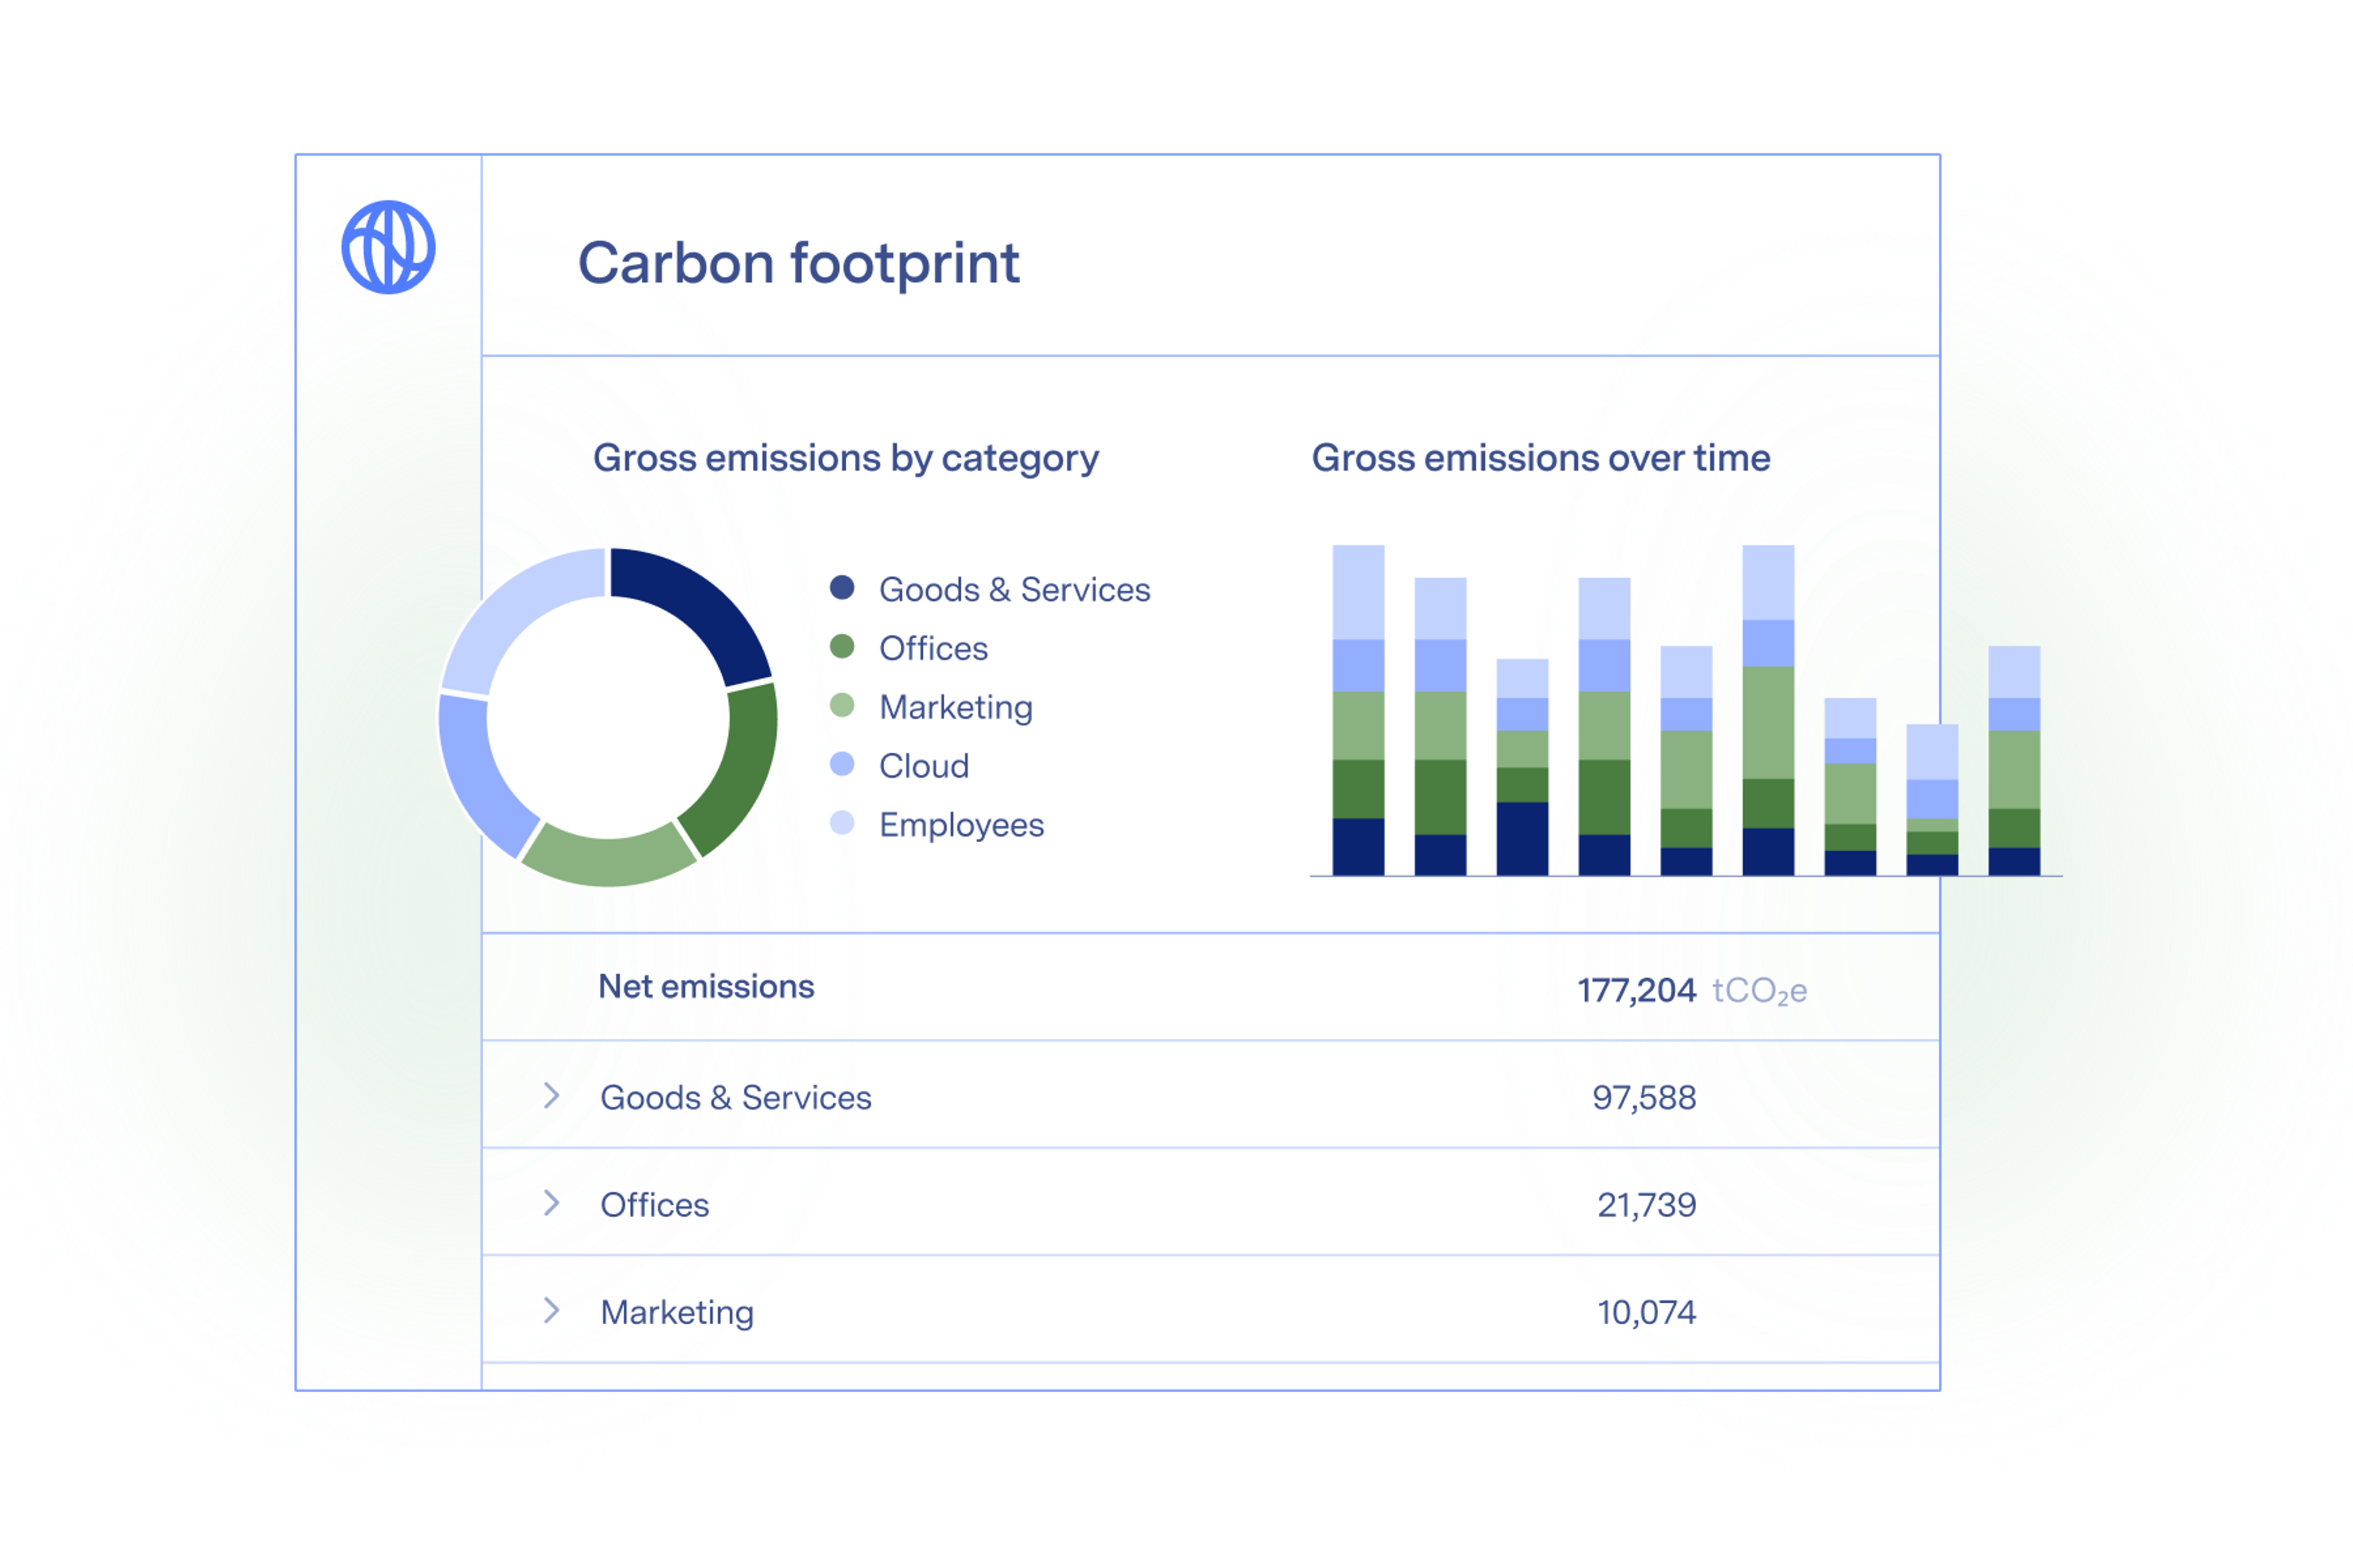Click the first stacked bar in the chart

click(1358, 710)
